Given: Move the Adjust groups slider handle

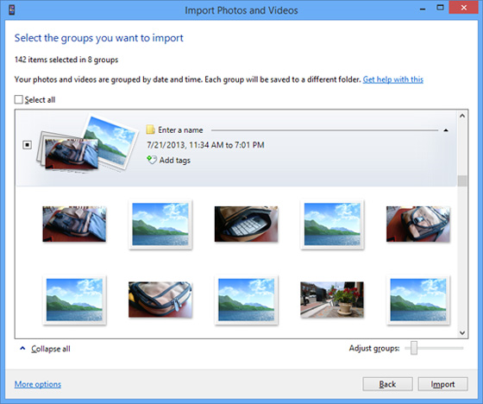Looking at the screenshot, I should coord(414,348).
